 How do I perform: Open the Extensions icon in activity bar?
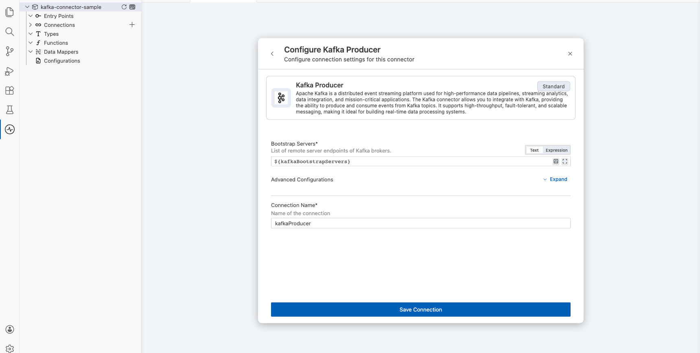10,90
